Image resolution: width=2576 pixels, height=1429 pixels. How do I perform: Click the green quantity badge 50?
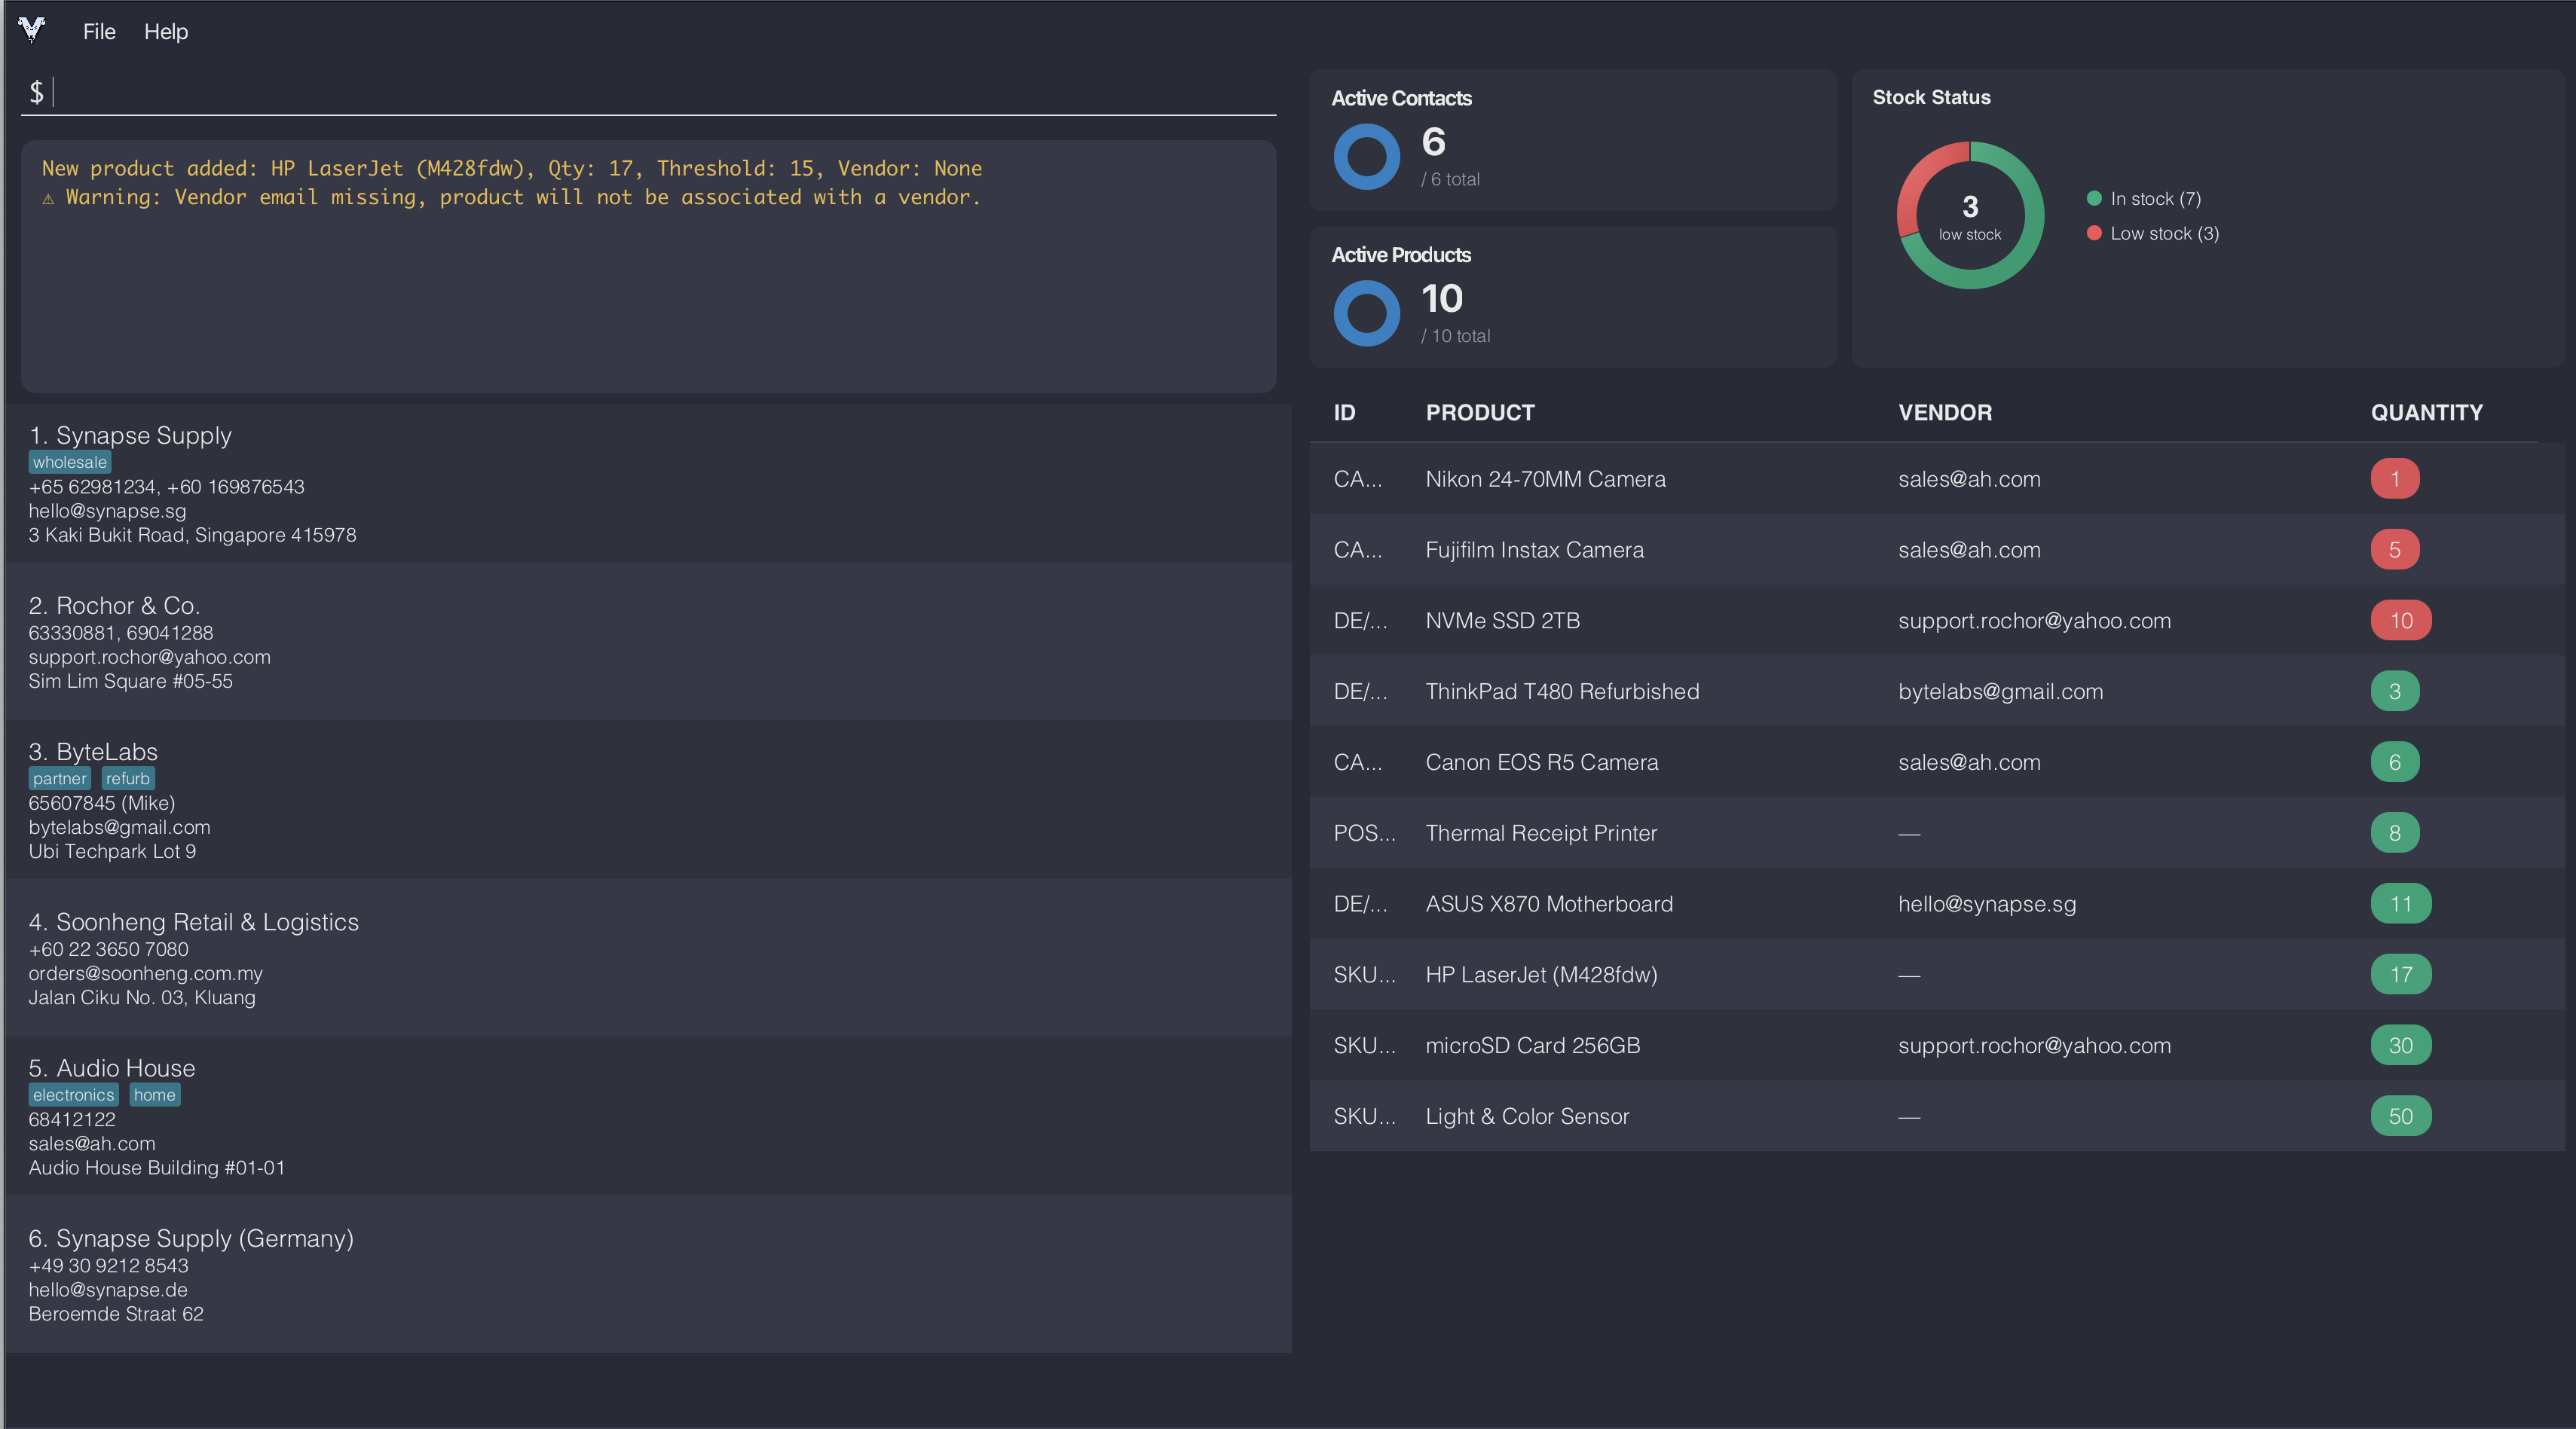click(x=2400, y=1116)
